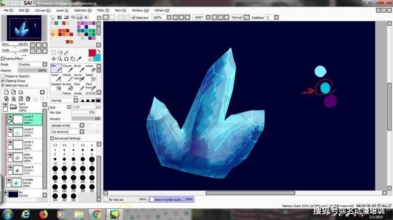Viewport: 393px width, 220px height.
Task: Switch to the for eto.sai document tab
Action: pos(125,200)
